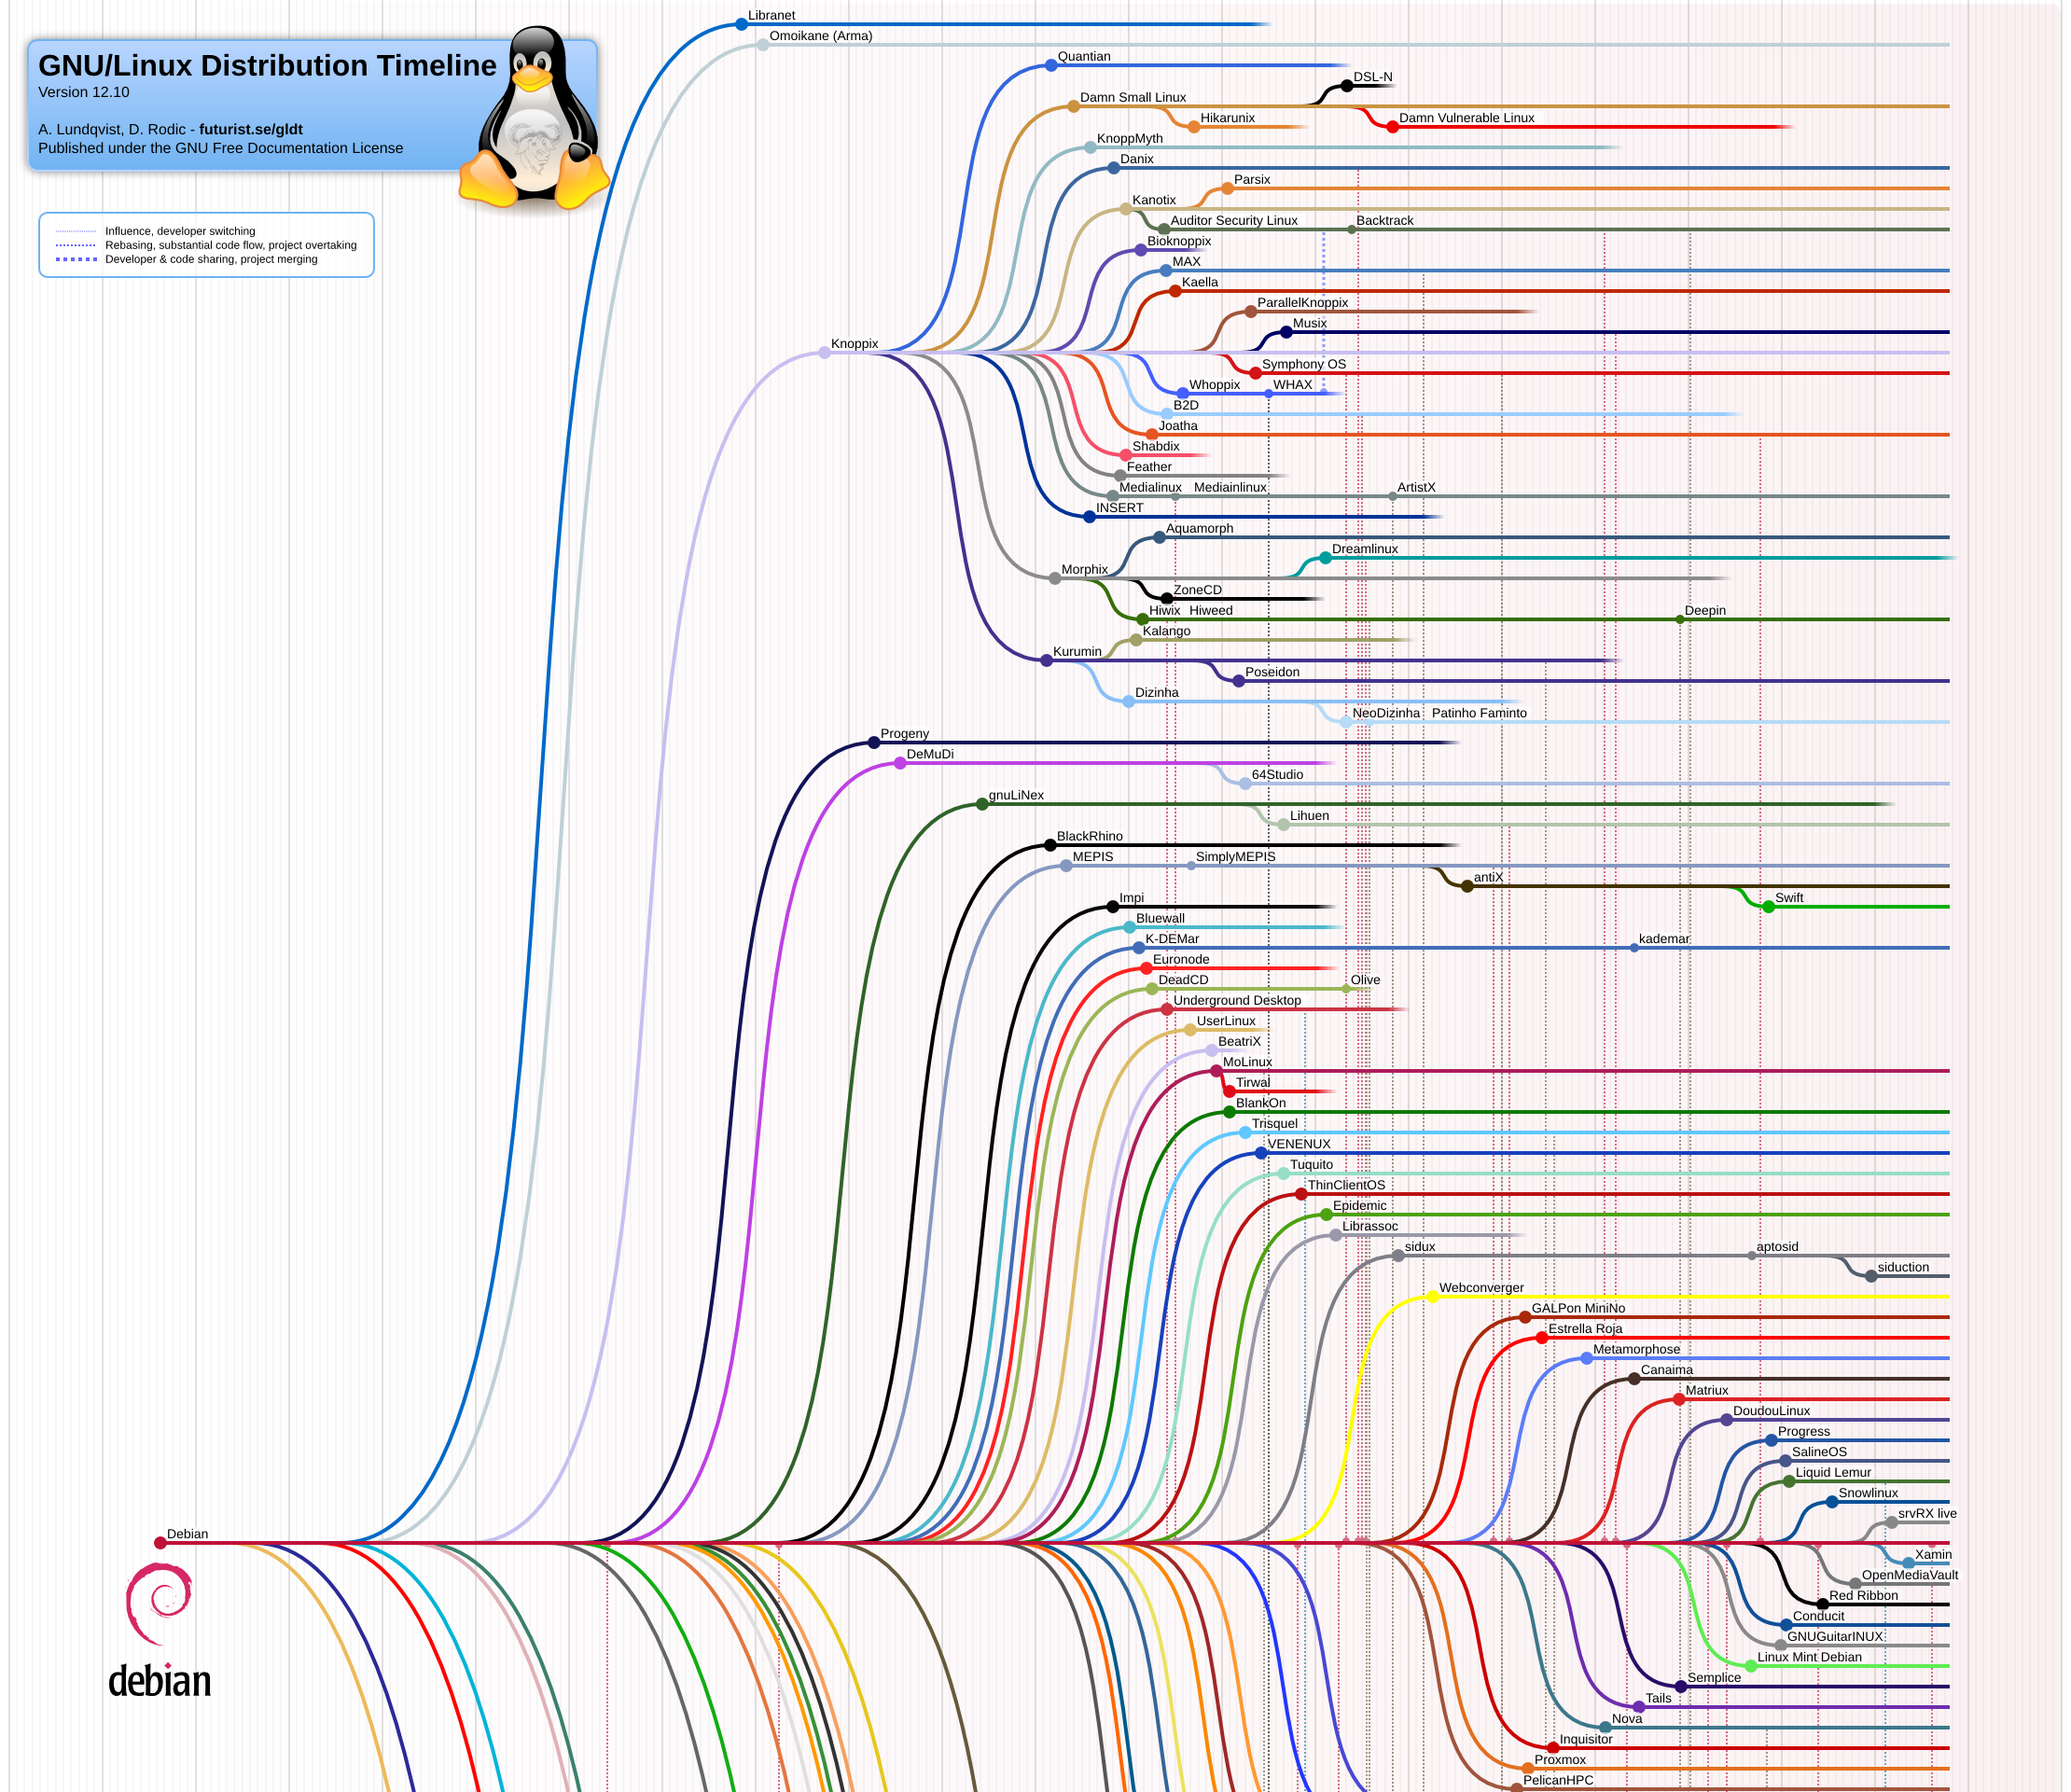Click the 'Proxmox' label
2071x1792 pixels.
point(1560,1760)
